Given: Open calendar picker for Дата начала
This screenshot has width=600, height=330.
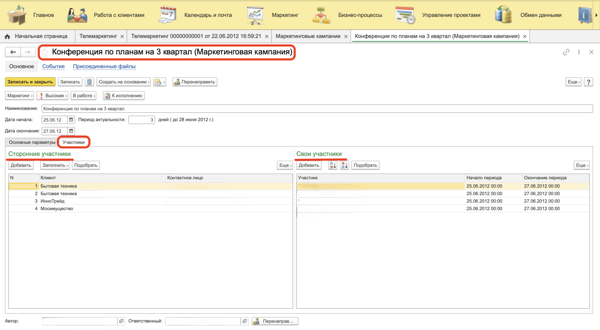Looking at the screenshot, I should [71, 120].
